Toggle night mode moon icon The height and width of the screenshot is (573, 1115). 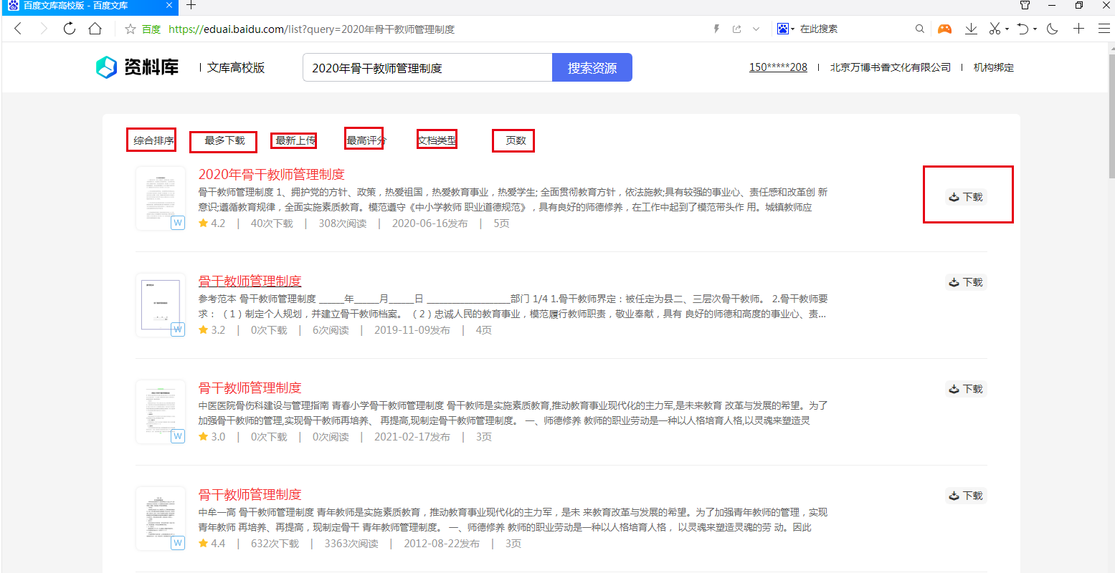(1053, 29)
